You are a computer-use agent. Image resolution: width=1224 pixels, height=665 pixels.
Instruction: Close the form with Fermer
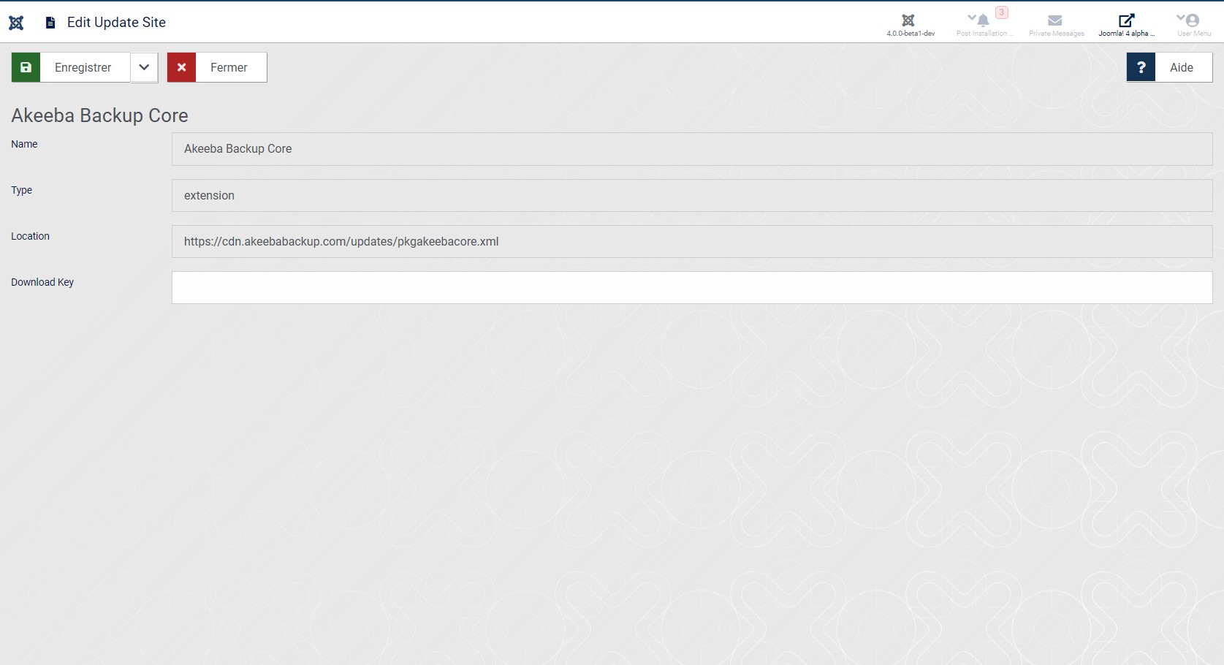pyautogui.click(x=217, y=67)
